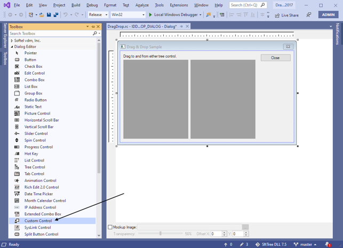
Task: Collapse the Dialog Editor group
Action: pyautogui.click(x=12, y=46)
